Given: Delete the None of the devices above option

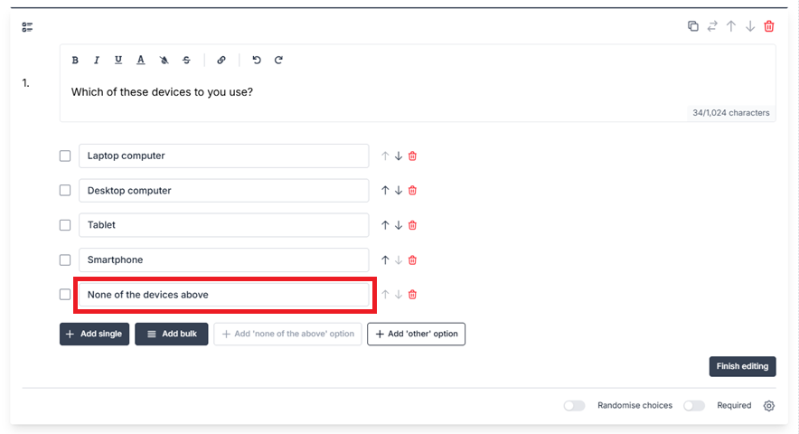Looking at the screenshot, I should coord(413,295).
